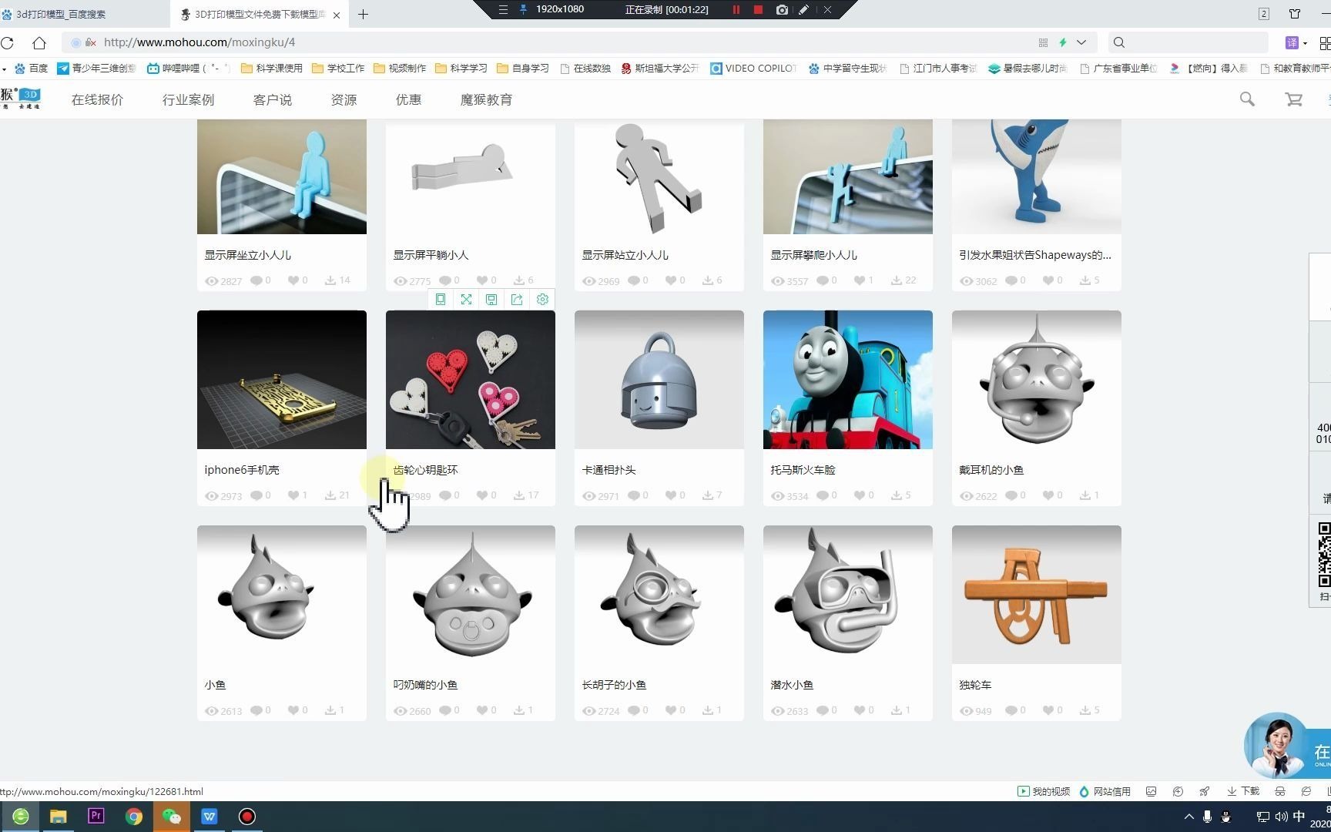Click the 潜水小鱼 title link
1331x832 pixels.
pos(792,685)
